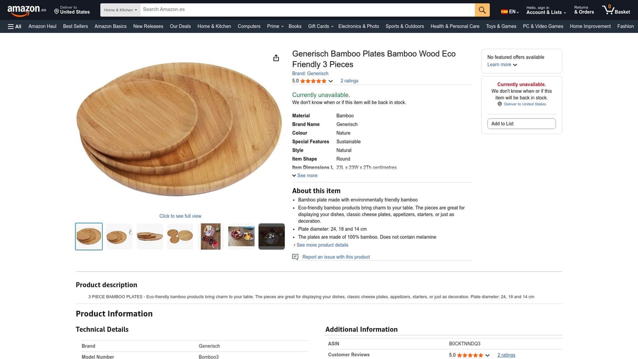Click the Amazon.es logo

point(27,10)
